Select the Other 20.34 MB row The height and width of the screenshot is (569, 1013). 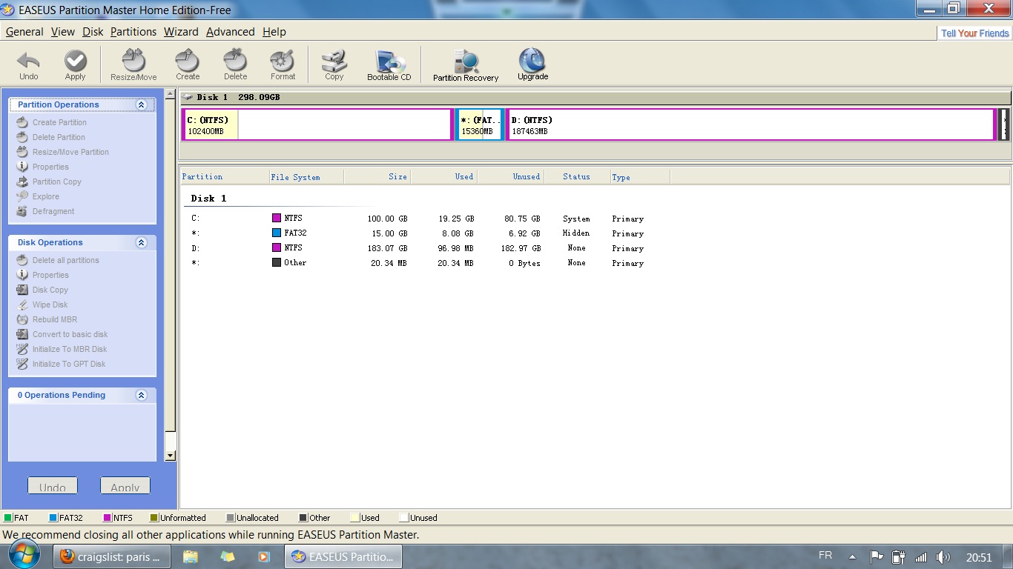tap(418, 263)
